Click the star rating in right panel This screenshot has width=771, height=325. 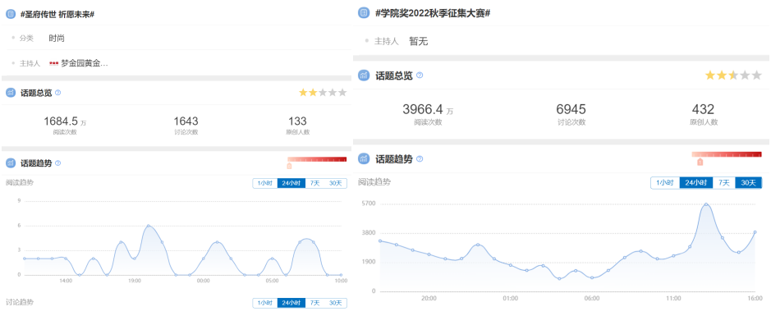(x=733, y=76)
